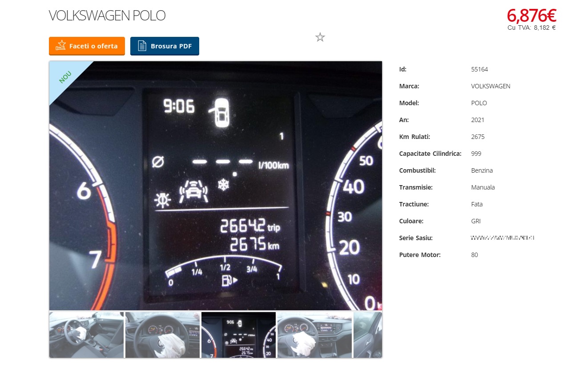The width and height of the screenshot is (575, 372).
Task: Click the Id: label
Action: click(403, 69)
